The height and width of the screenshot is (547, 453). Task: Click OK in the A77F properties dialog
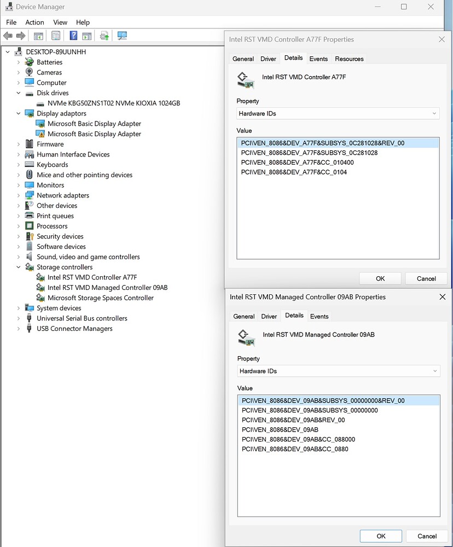click(x=380, y=278)
